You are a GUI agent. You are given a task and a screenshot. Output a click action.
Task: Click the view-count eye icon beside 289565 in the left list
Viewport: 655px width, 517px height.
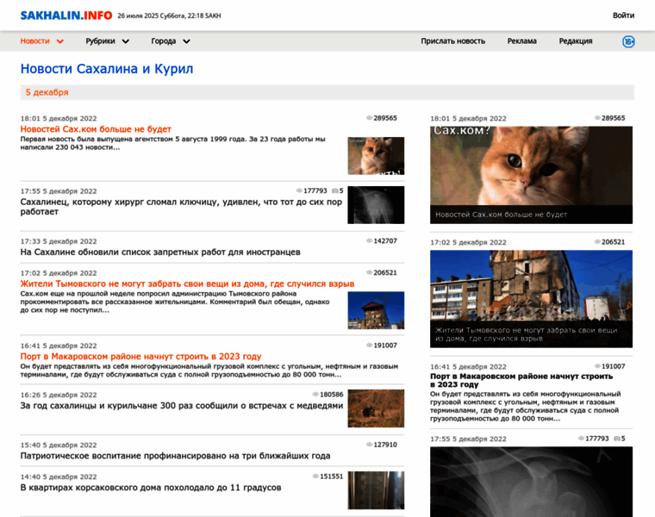point(369,118)
